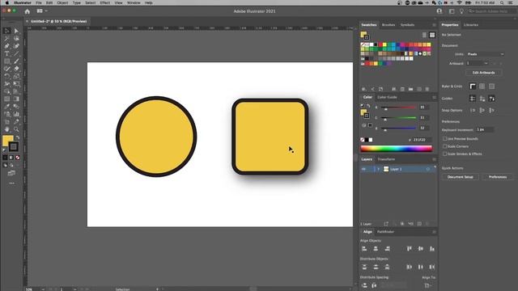Screen dimensions: 518x291
Task: Expand Layer 1 disclosure arrow
Action: coord(378,169)
